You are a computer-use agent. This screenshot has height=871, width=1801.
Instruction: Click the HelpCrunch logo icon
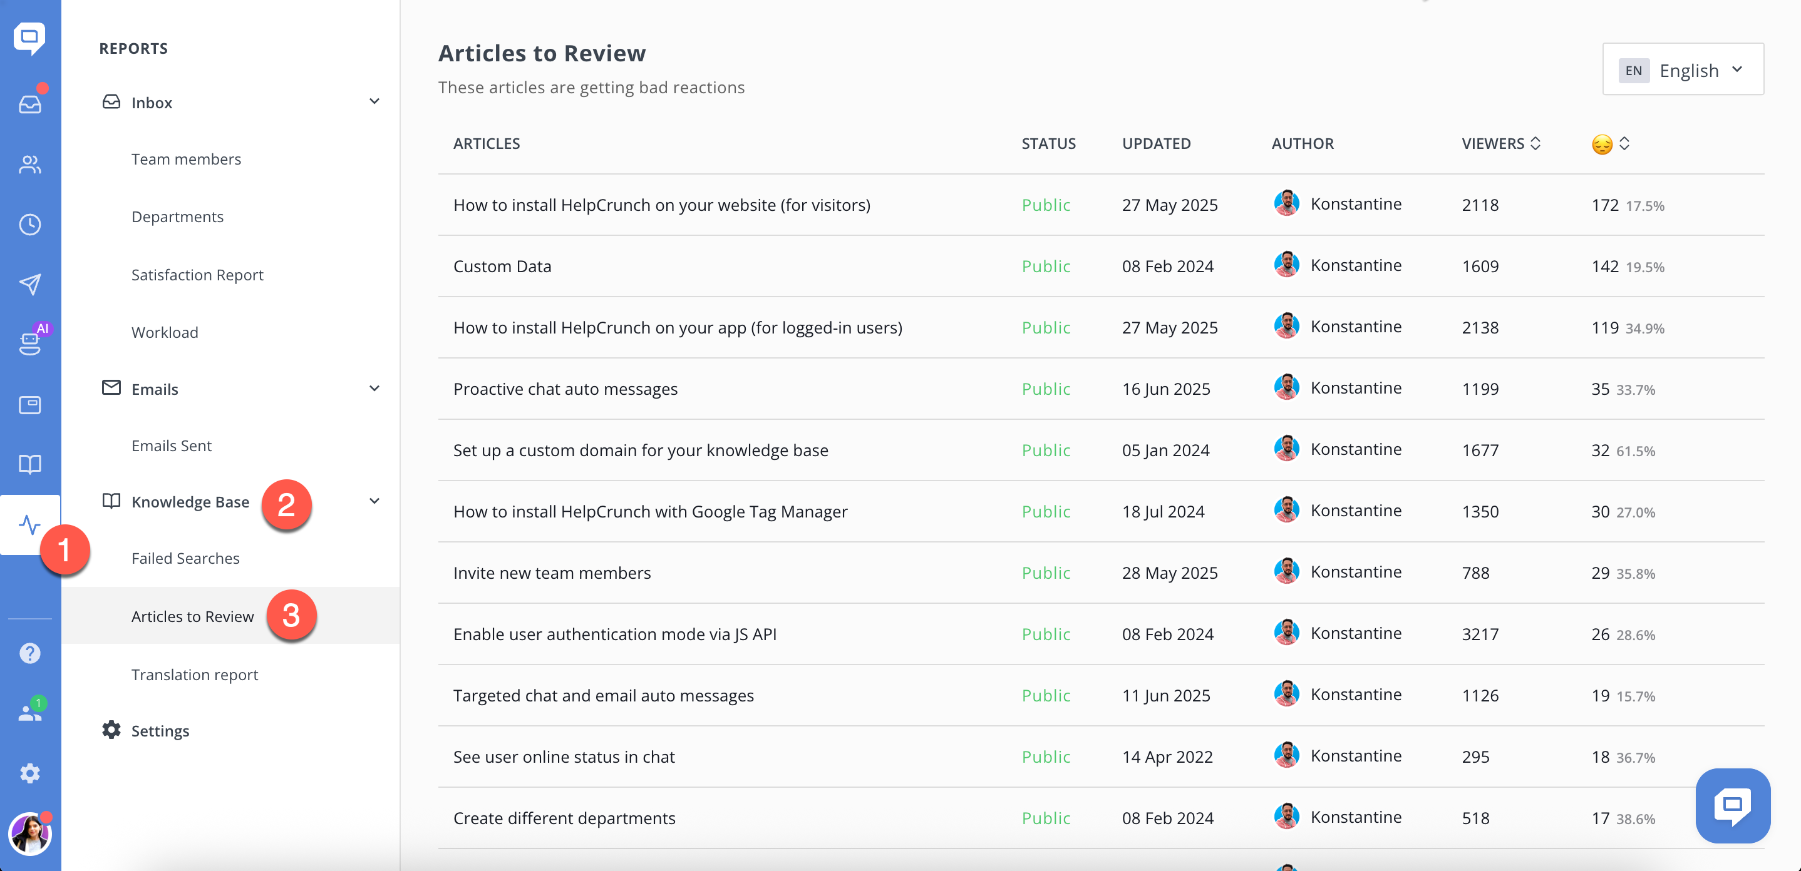click(x=29, y=38)
